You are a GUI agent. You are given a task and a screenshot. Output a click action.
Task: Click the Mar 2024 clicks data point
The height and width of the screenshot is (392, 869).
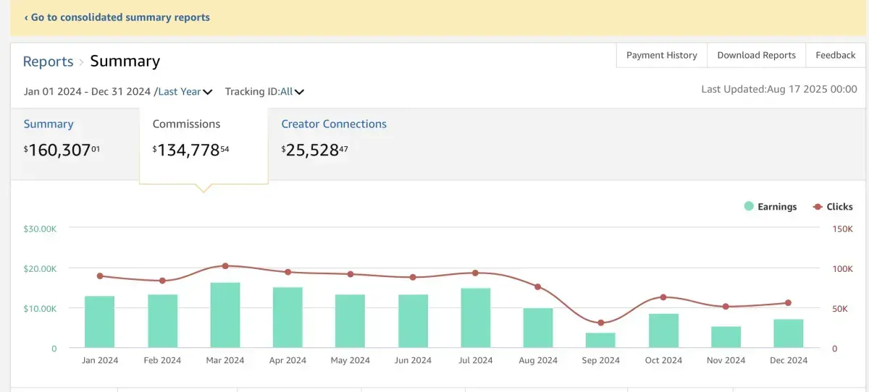pos(225,266)
